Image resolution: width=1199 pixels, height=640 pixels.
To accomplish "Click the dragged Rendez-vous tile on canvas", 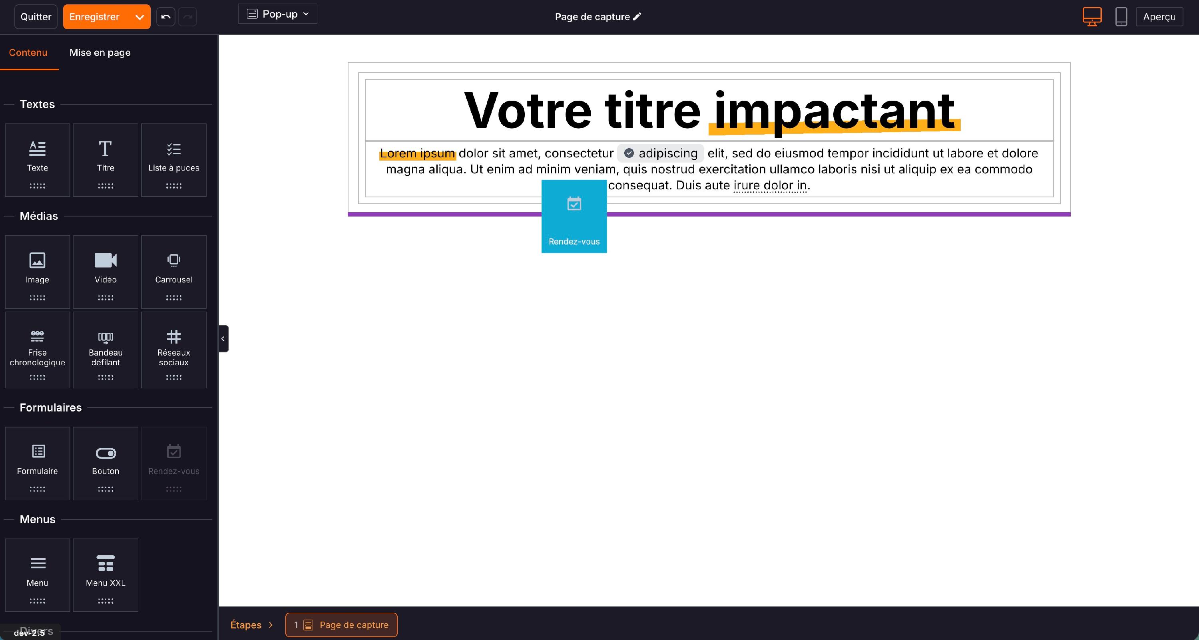I will [574, 216].
